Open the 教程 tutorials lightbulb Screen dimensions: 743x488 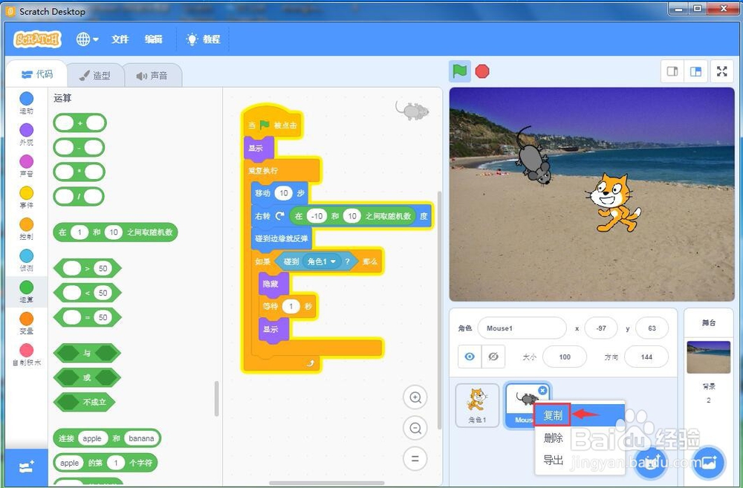[204, 39]
